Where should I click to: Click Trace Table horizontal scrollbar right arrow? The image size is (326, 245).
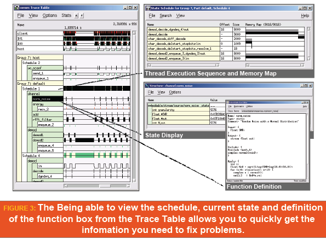[x=128, y=186]
